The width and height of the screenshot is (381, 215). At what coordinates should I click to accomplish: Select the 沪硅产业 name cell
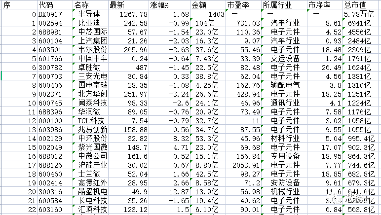(90, 165)
